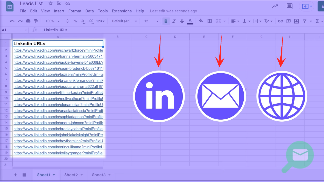Toggle bold formatting

(x=166, y=21)
